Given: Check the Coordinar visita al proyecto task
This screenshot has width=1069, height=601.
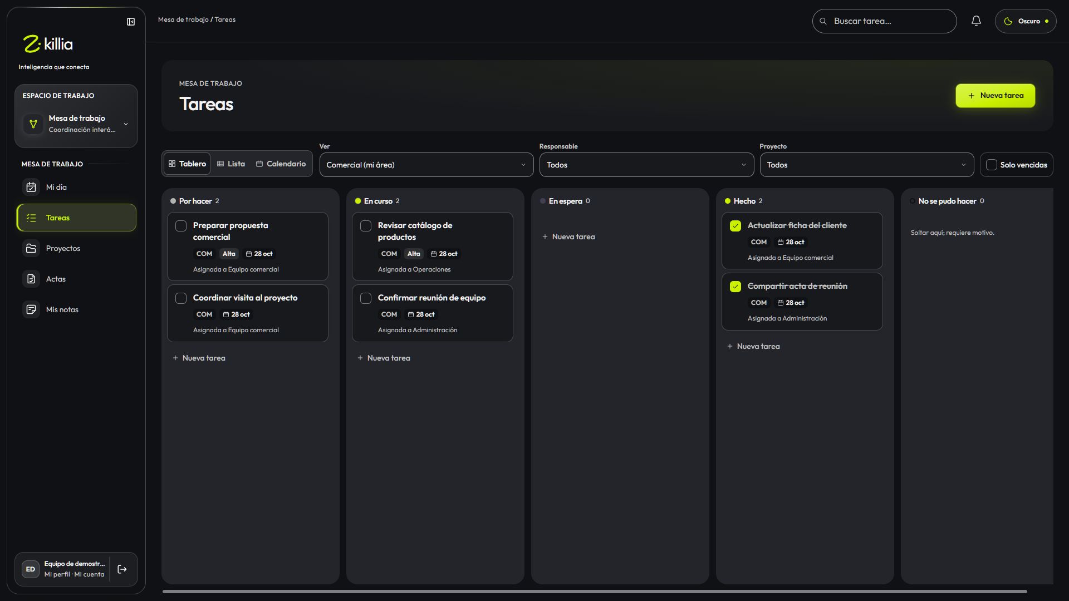Looking at the screenshot, I should point(181,298).
